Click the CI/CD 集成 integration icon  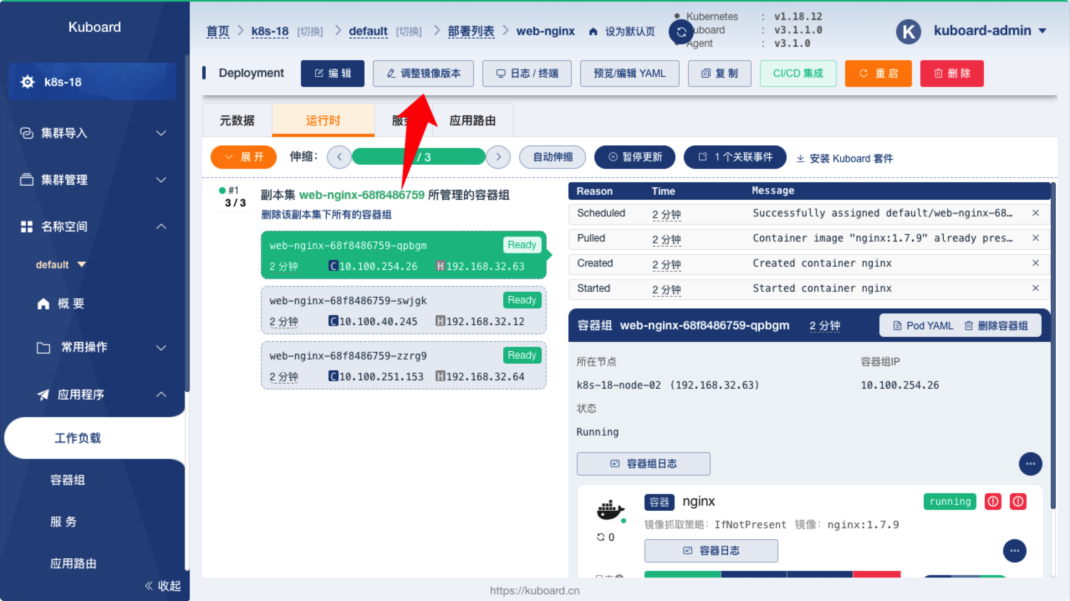click(x=799, y=73)
